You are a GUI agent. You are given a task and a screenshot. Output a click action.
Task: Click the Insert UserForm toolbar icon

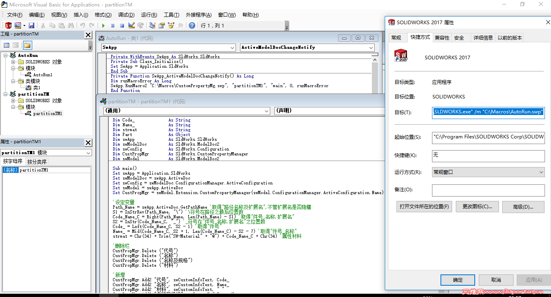(18, 25)
